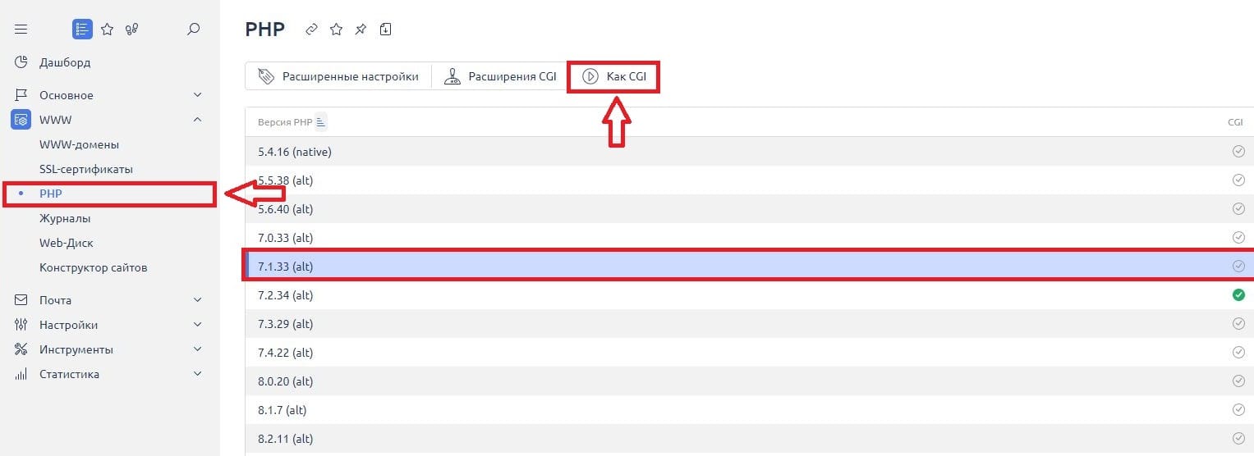Collapse the WWW section chevron
The width and height of the screenshot is (1254, 456).
[x=197, y=120]
